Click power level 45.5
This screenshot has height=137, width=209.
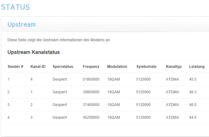pyautogui.click(x=193, y=79)
